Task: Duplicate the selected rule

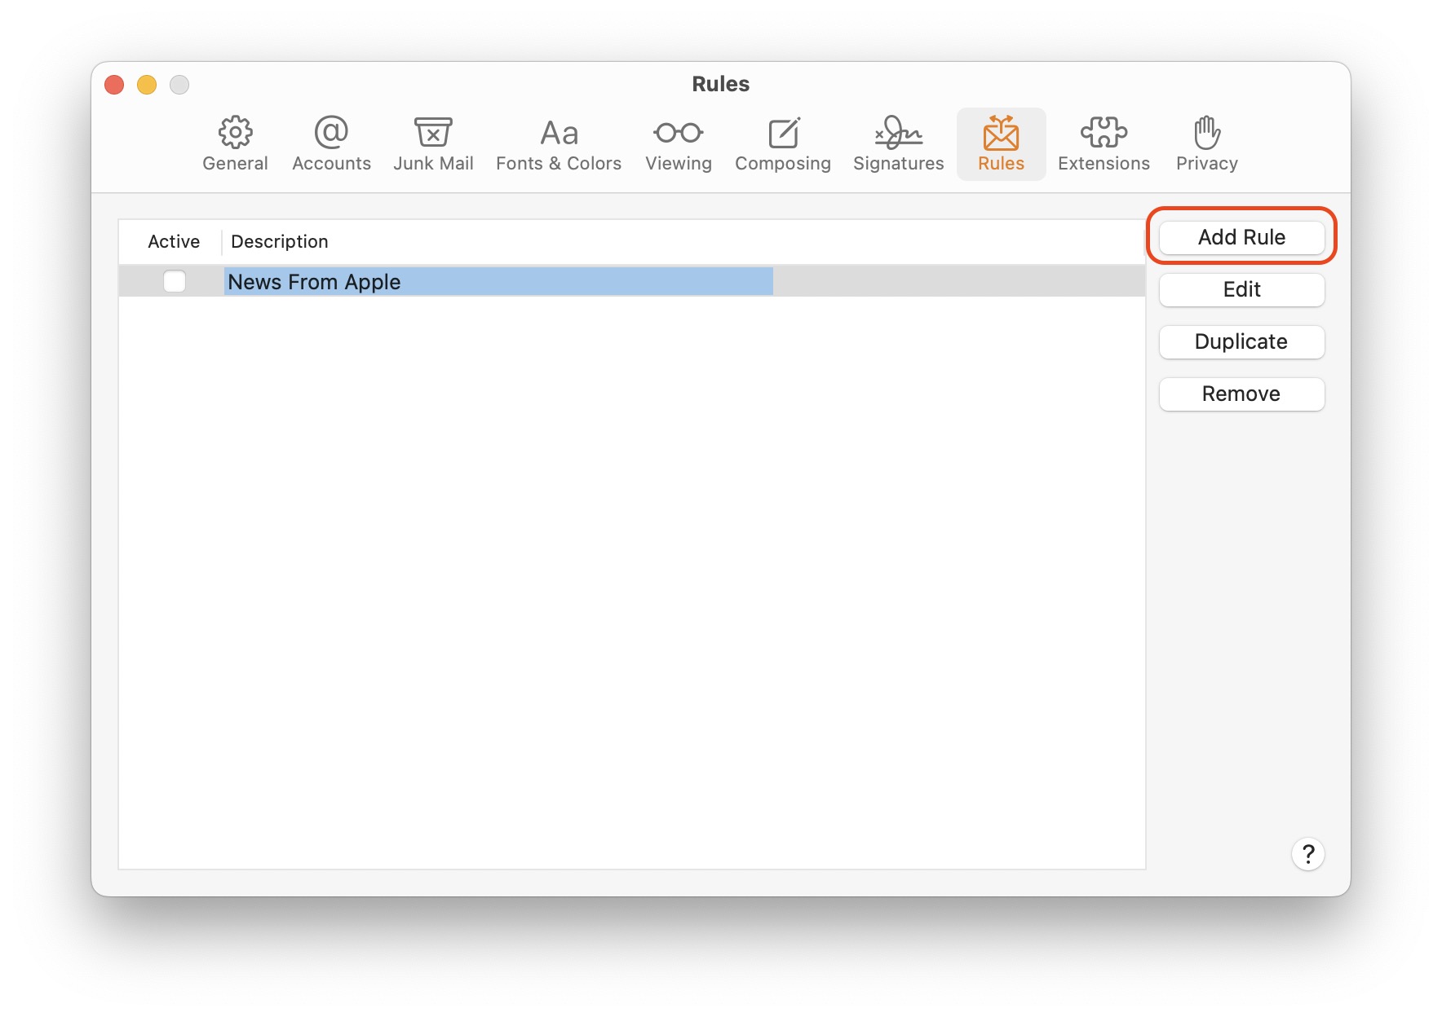Action: 1241,341
